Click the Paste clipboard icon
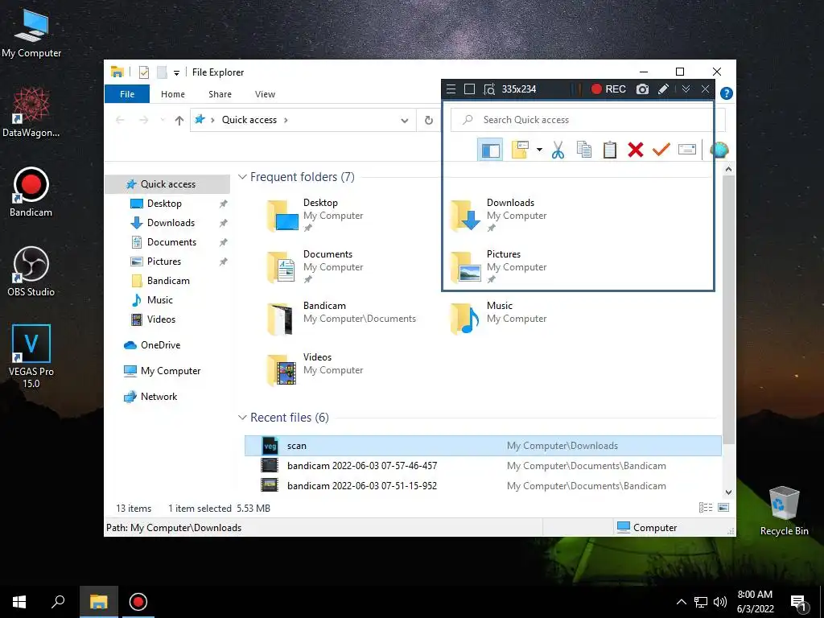Image resolution: width=824 pixels, height=618 pixels. (610, 150)
